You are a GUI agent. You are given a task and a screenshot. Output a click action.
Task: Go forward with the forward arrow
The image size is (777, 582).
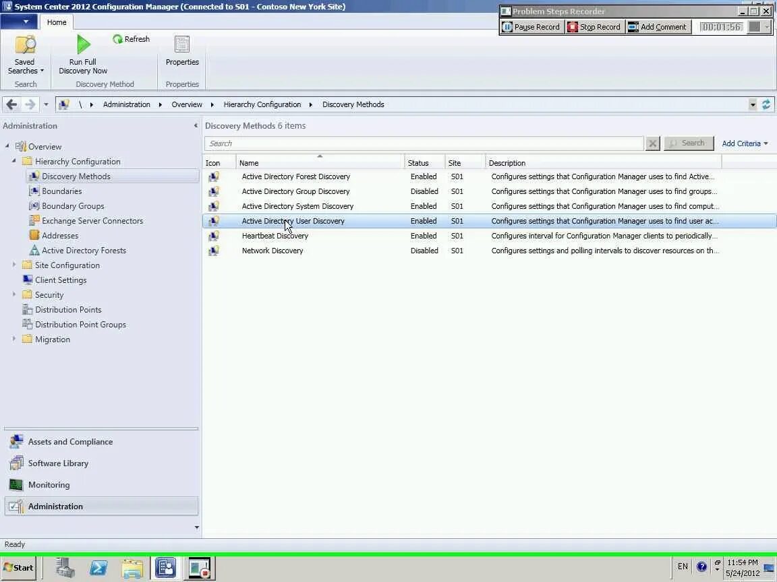click(x=30, y=104)
